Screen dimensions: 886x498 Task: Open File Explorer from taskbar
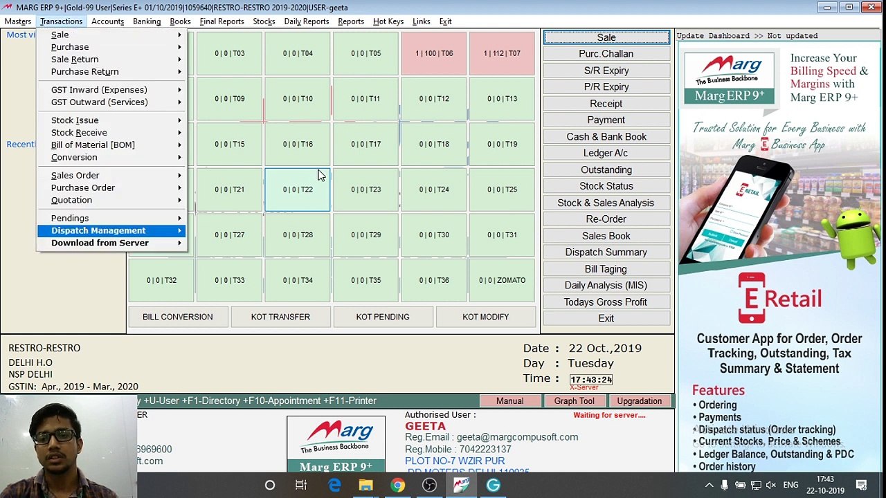[x=365, y=486]
